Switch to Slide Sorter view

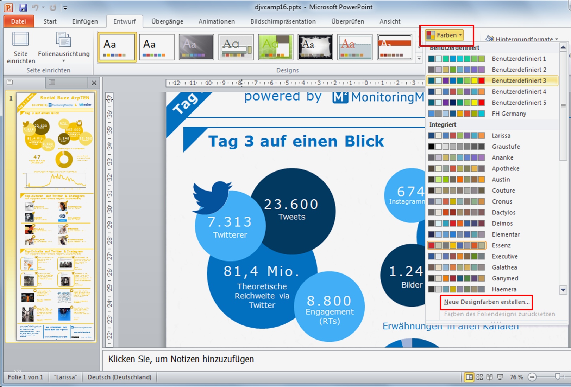point(479,377)
